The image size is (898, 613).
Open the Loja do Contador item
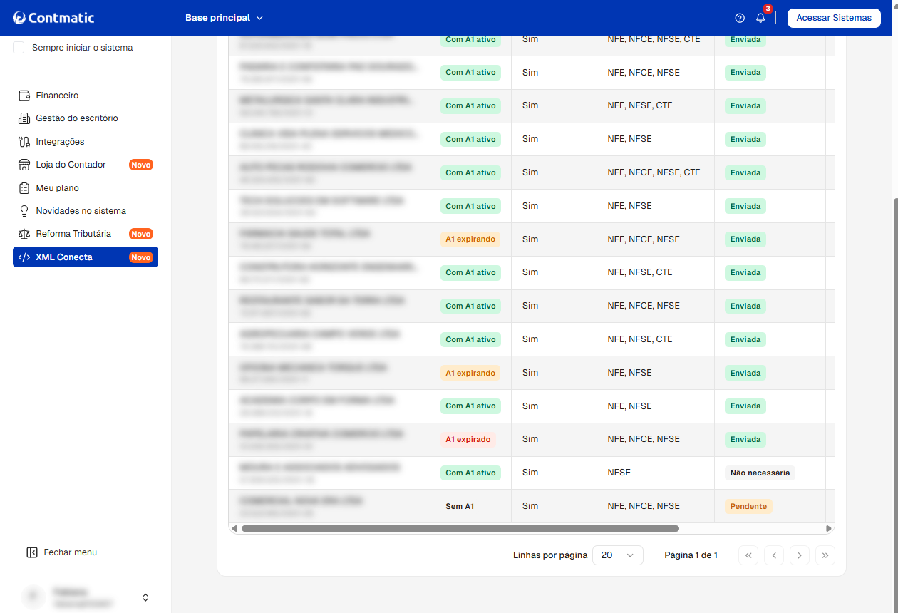(x=86, y=165)
